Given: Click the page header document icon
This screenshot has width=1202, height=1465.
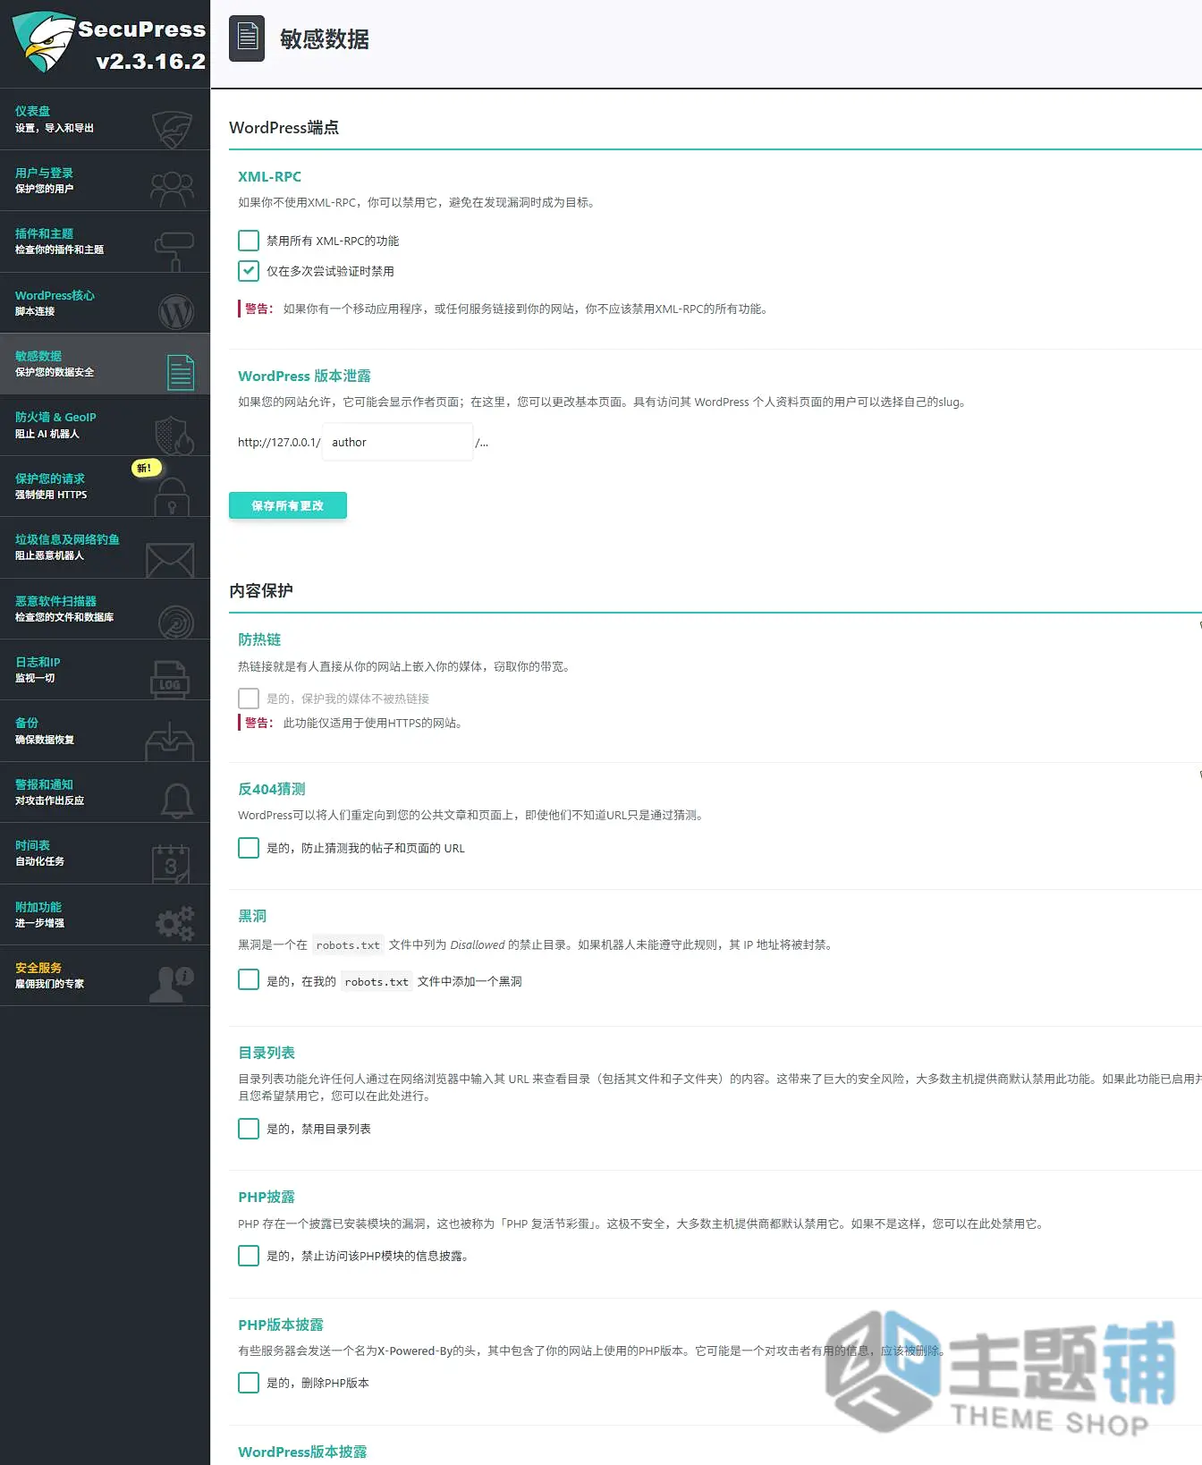Looking at the screenshot, I should (247, 38).
